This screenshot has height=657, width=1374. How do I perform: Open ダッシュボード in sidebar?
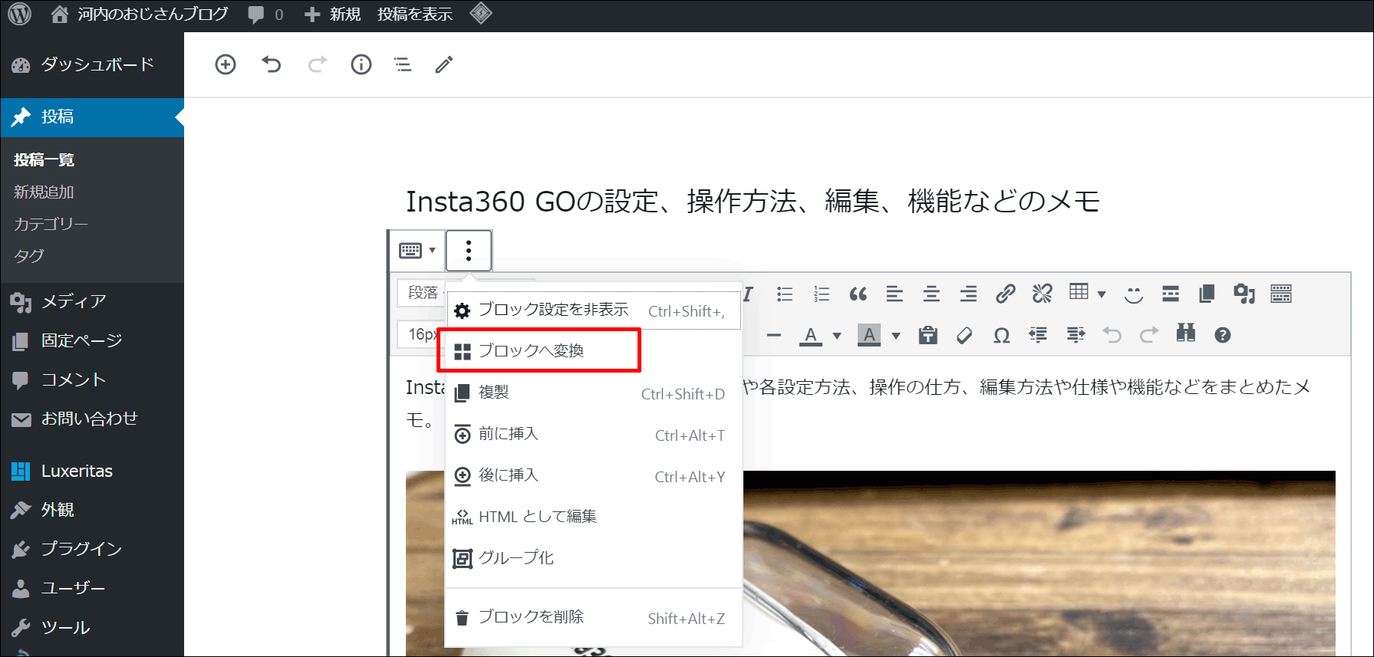coord(92,64)
